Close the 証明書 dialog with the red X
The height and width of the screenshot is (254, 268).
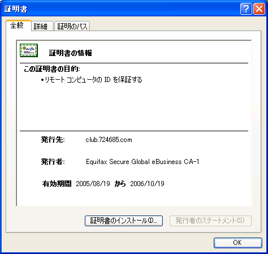260,9
